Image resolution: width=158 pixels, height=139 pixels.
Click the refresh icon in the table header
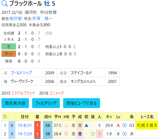click(5, 117)
